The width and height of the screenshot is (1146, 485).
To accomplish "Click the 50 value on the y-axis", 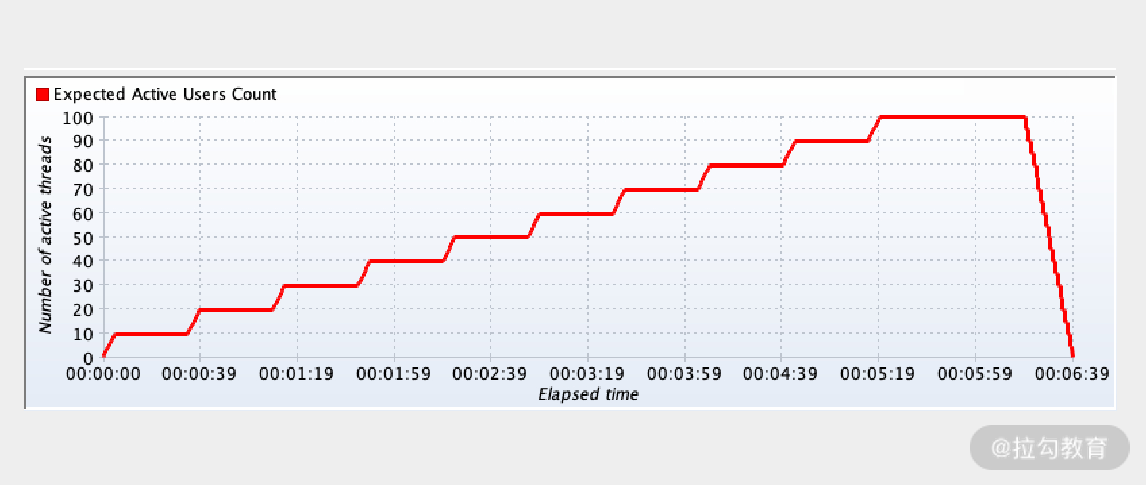I will pos(82,238).
